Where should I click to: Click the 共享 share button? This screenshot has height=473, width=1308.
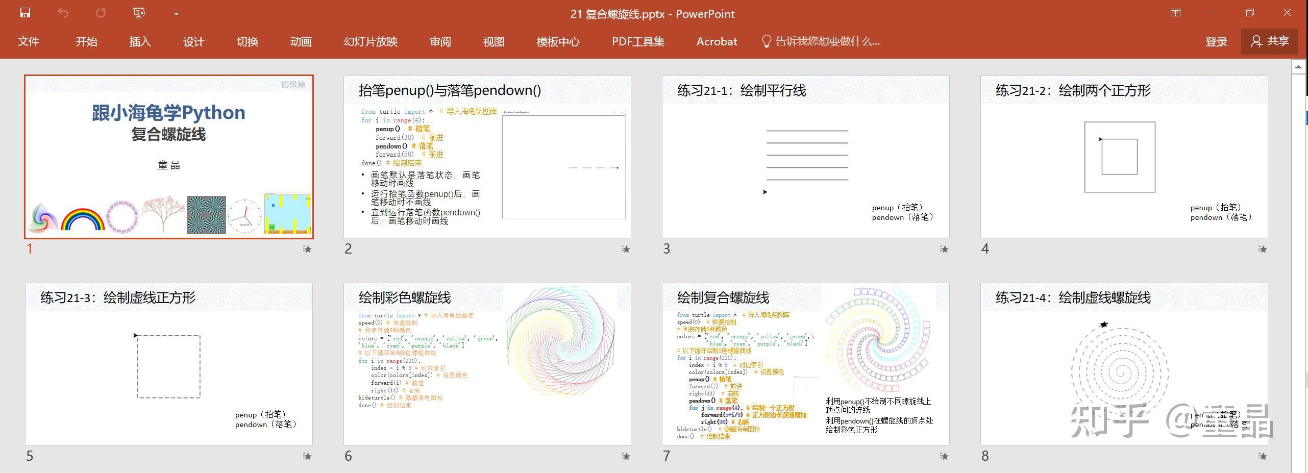coord(1270,41)
